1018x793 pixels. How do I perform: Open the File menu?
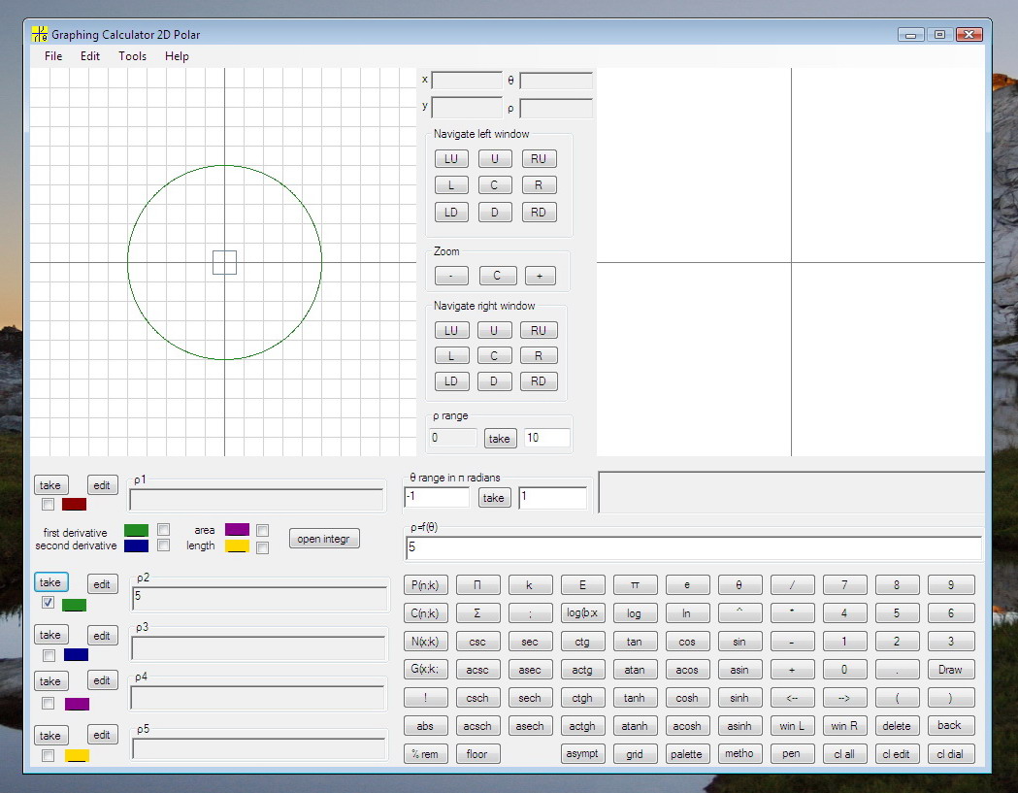(x=53, y=56)
